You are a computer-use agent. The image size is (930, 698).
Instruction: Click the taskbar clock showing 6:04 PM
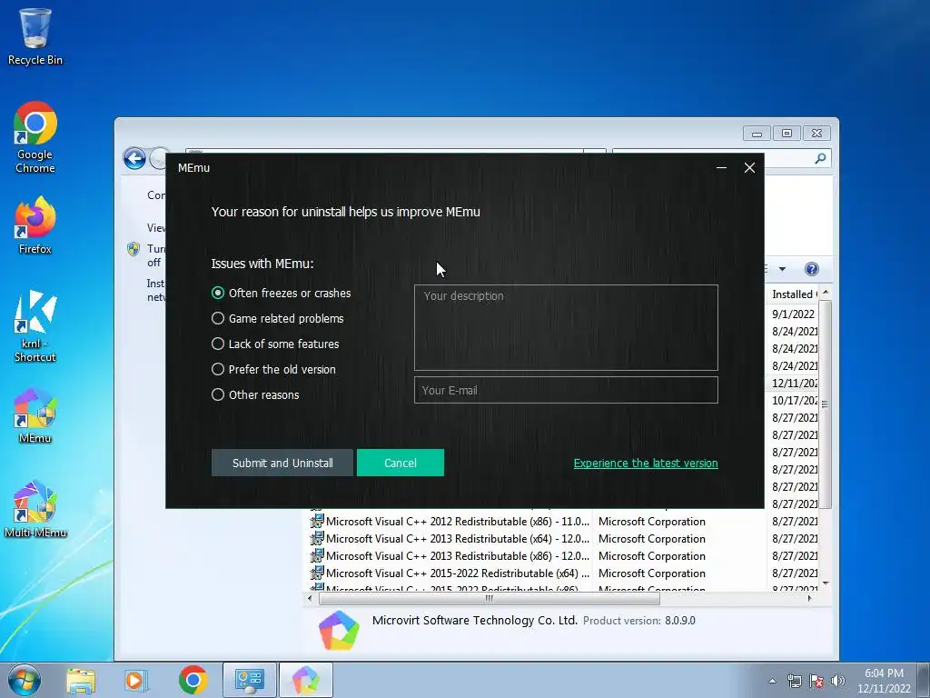pyautogui.click(x=884, y=681)
